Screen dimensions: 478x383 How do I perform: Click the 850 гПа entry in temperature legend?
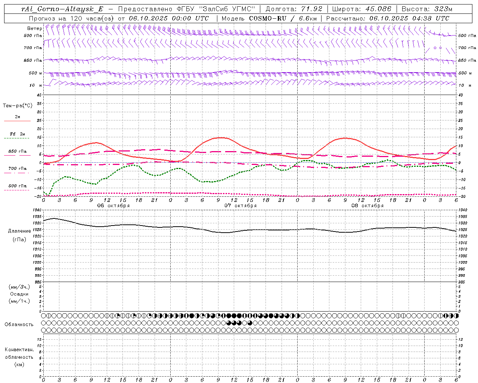18,151
